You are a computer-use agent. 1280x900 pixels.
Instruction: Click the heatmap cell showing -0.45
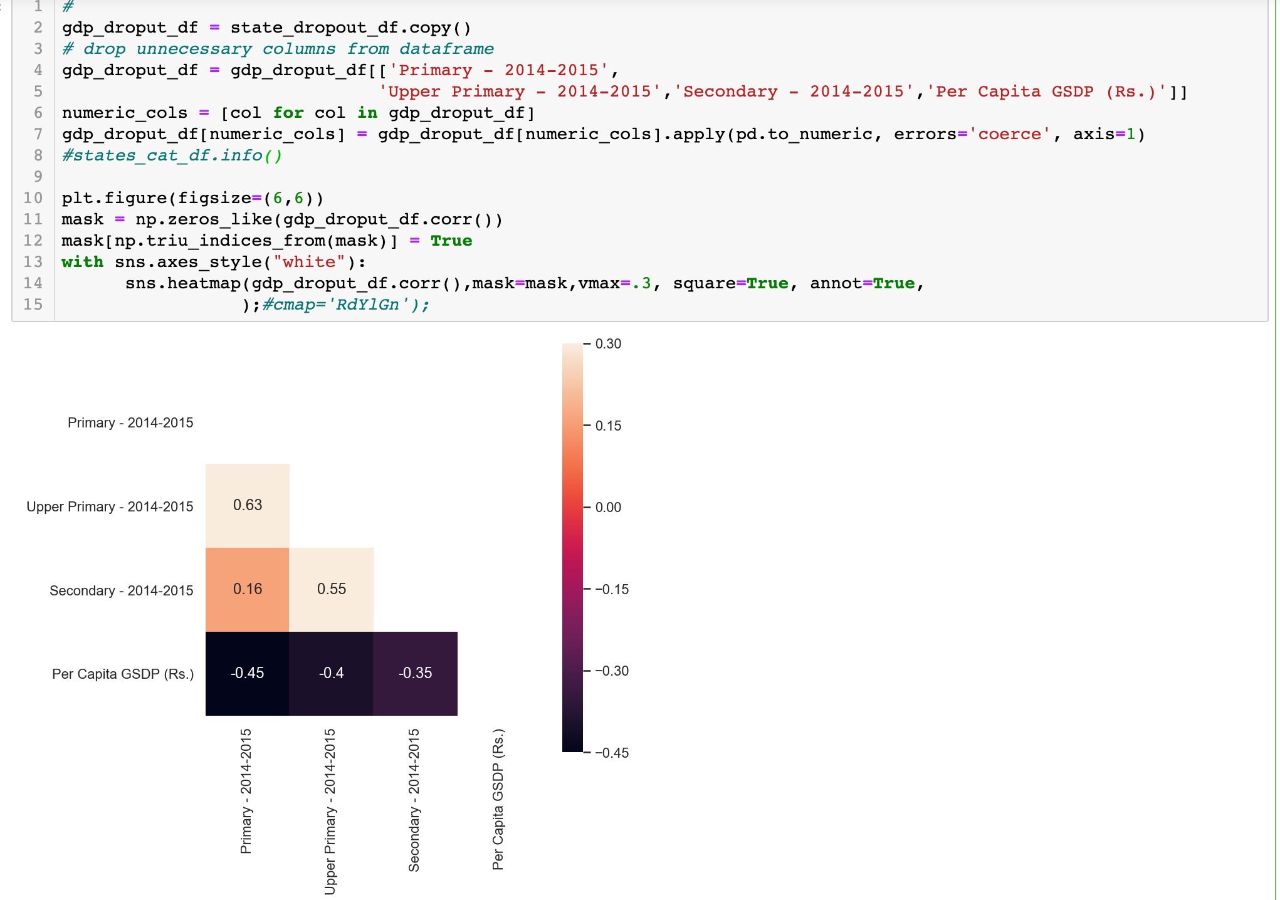[x=248, y=673]
